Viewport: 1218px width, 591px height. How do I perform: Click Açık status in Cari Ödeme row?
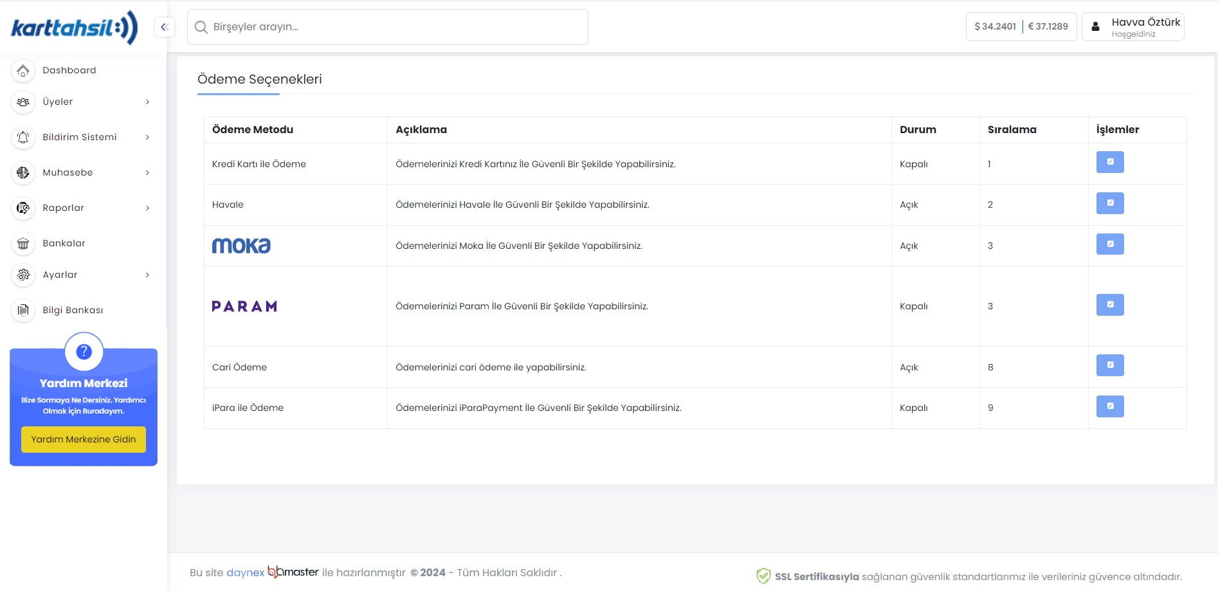[x=909, y=367]
